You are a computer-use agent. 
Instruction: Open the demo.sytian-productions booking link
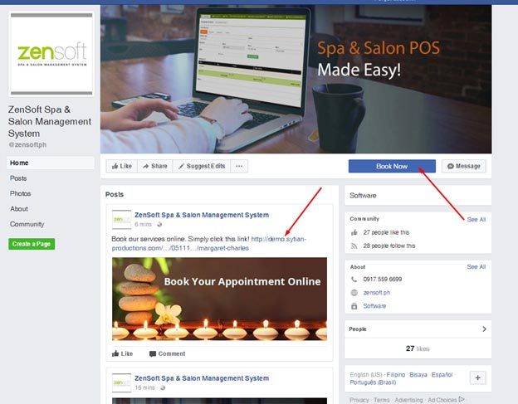click(209, 243)
